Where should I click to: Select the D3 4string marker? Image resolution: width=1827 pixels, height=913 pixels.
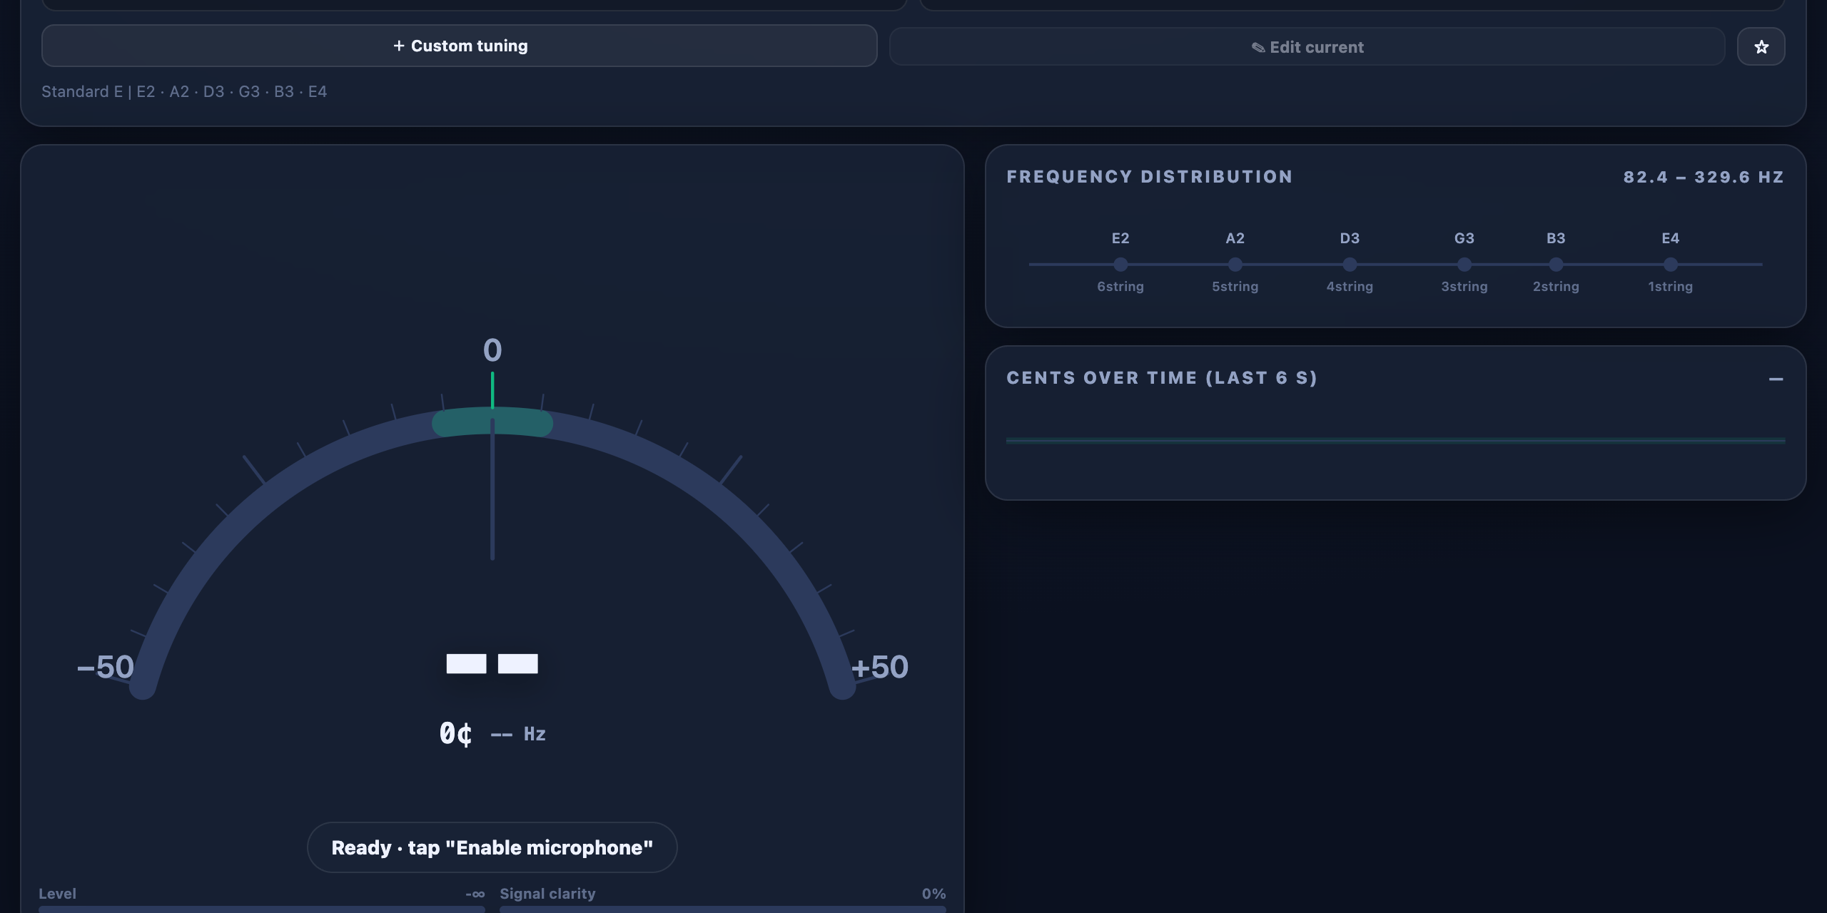[1350, 264]
